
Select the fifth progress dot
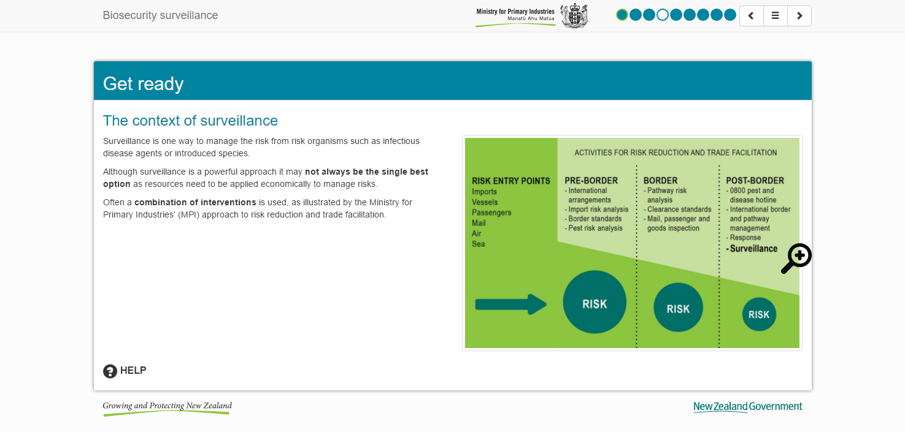[676, 15]
